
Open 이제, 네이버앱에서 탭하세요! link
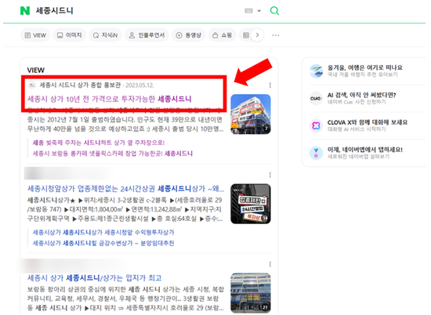364,150
